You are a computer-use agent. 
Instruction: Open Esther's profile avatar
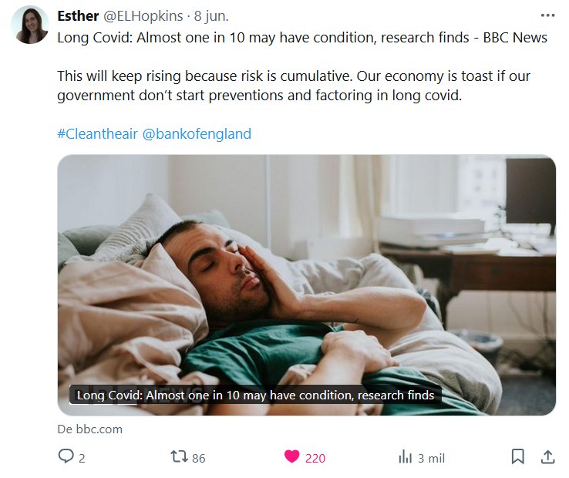click(30, 25)
